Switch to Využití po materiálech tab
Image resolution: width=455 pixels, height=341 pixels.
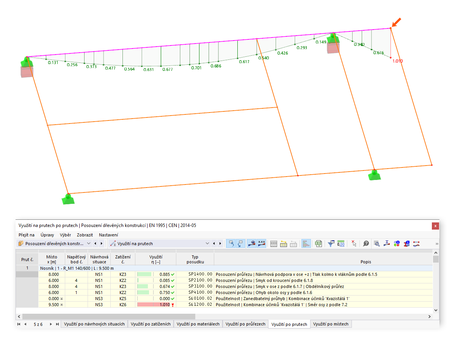198,324
